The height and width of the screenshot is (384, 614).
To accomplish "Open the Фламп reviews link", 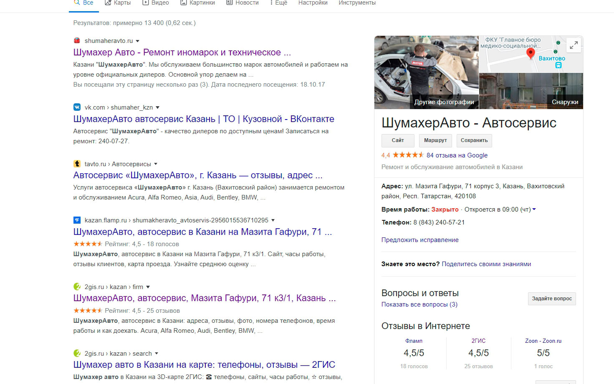I will click(414, 341).
